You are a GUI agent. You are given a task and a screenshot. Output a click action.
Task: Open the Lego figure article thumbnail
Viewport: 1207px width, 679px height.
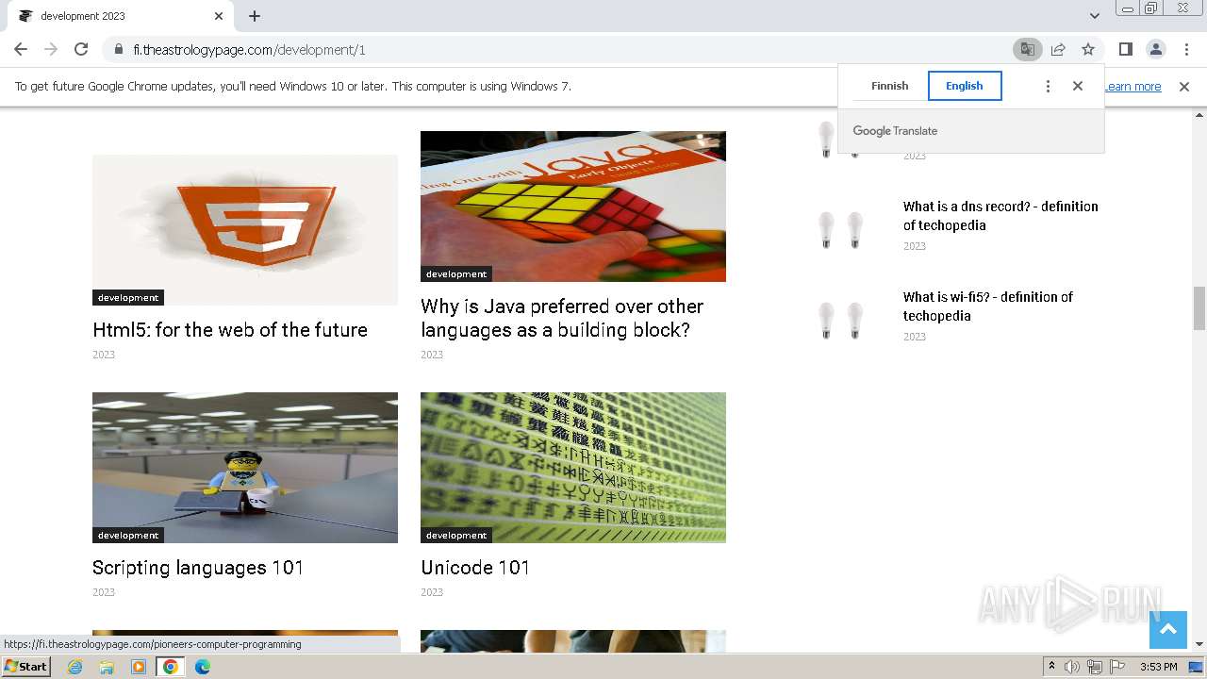pyautogui.click(x=245, y=468)
